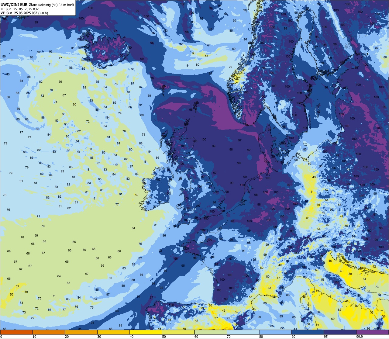389x339 pixels.
Task: Click the legend tick label '90'
Action: pyautogui.click(x=294, y=337)
